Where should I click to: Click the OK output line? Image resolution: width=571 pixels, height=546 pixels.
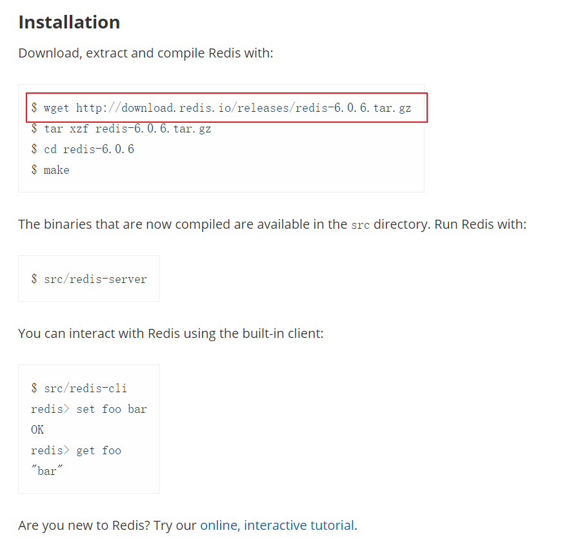tap(37, 430)
